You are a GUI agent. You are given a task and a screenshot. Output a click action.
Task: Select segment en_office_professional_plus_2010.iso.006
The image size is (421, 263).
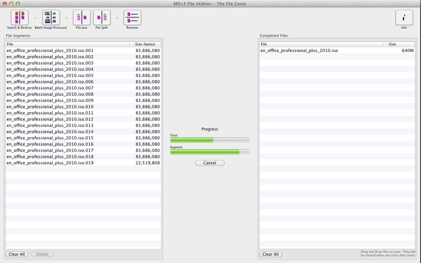pyautogui.click(x=83, y=82)
